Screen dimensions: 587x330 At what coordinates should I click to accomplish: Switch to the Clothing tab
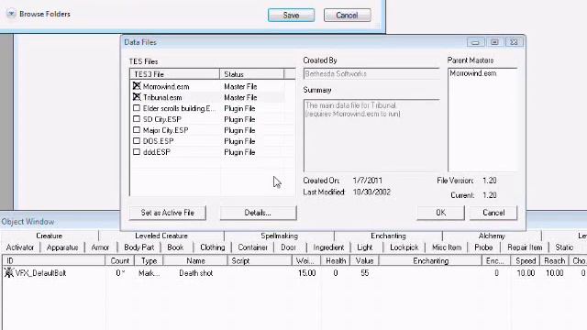pyautogui.click(x=212, y=247)
